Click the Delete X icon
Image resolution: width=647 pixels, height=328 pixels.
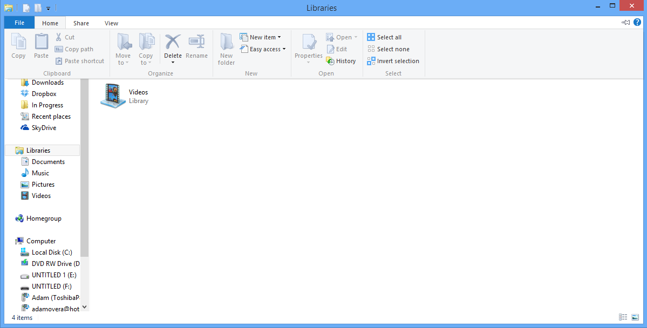point(173,42)
